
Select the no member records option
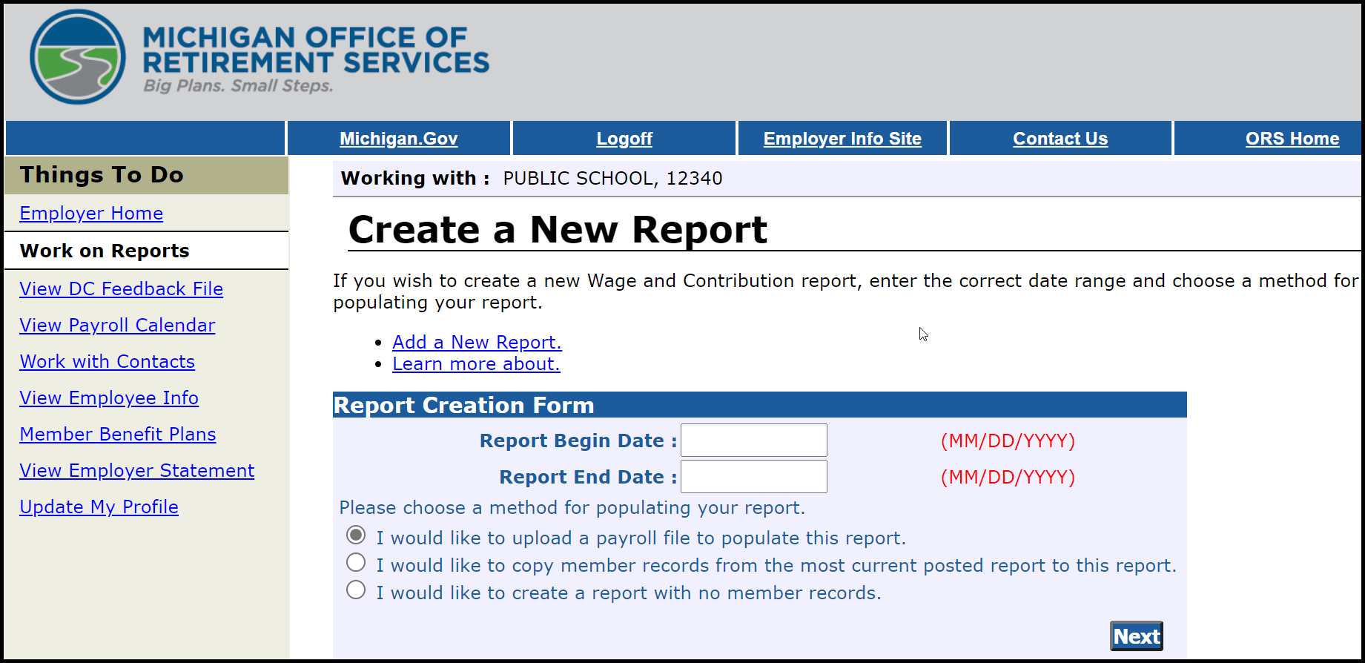coord(356,590)
